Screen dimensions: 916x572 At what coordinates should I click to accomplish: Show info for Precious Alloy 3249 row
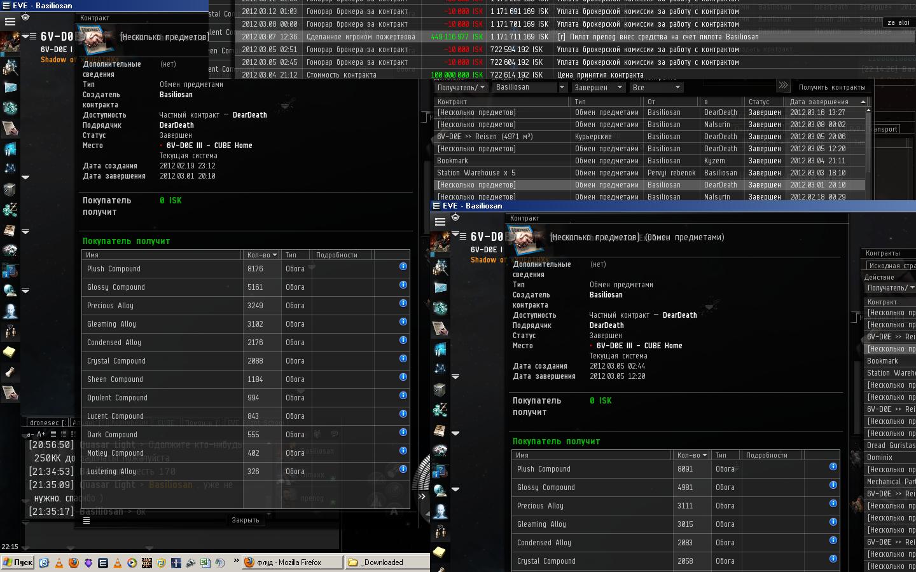[x=403, y=303]
